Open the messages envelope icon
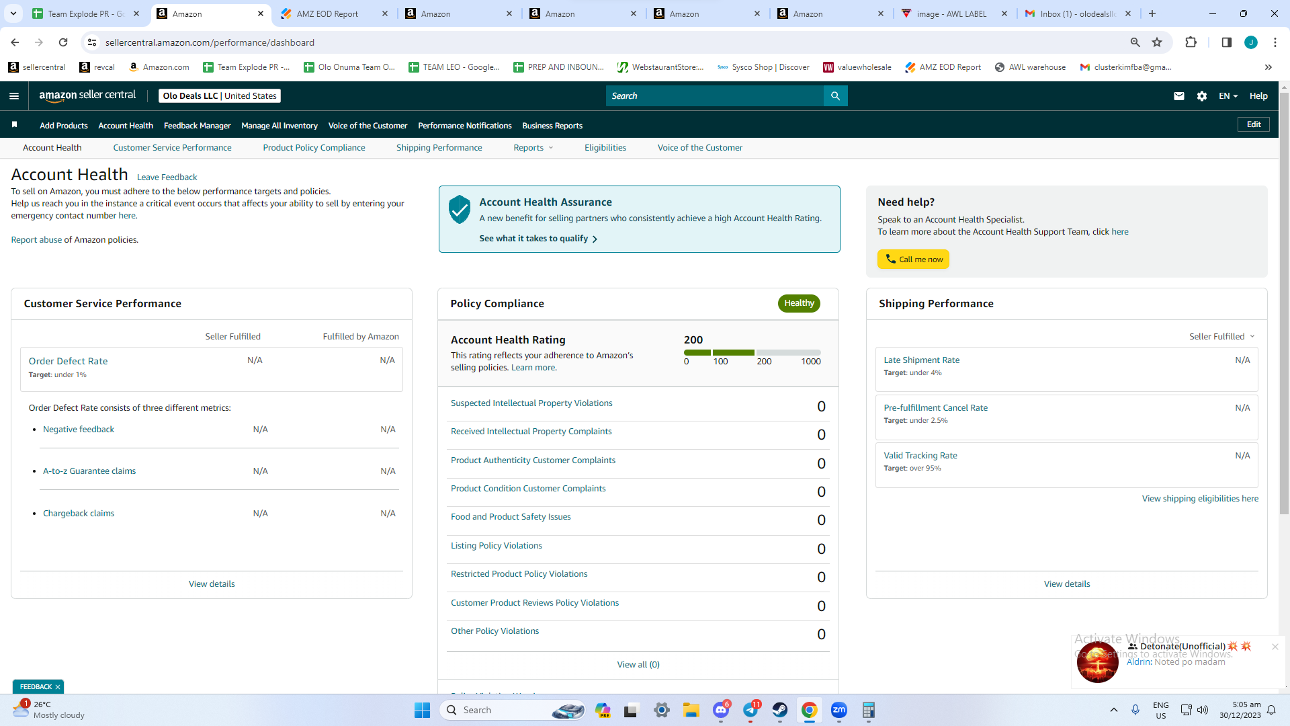 1178,96
